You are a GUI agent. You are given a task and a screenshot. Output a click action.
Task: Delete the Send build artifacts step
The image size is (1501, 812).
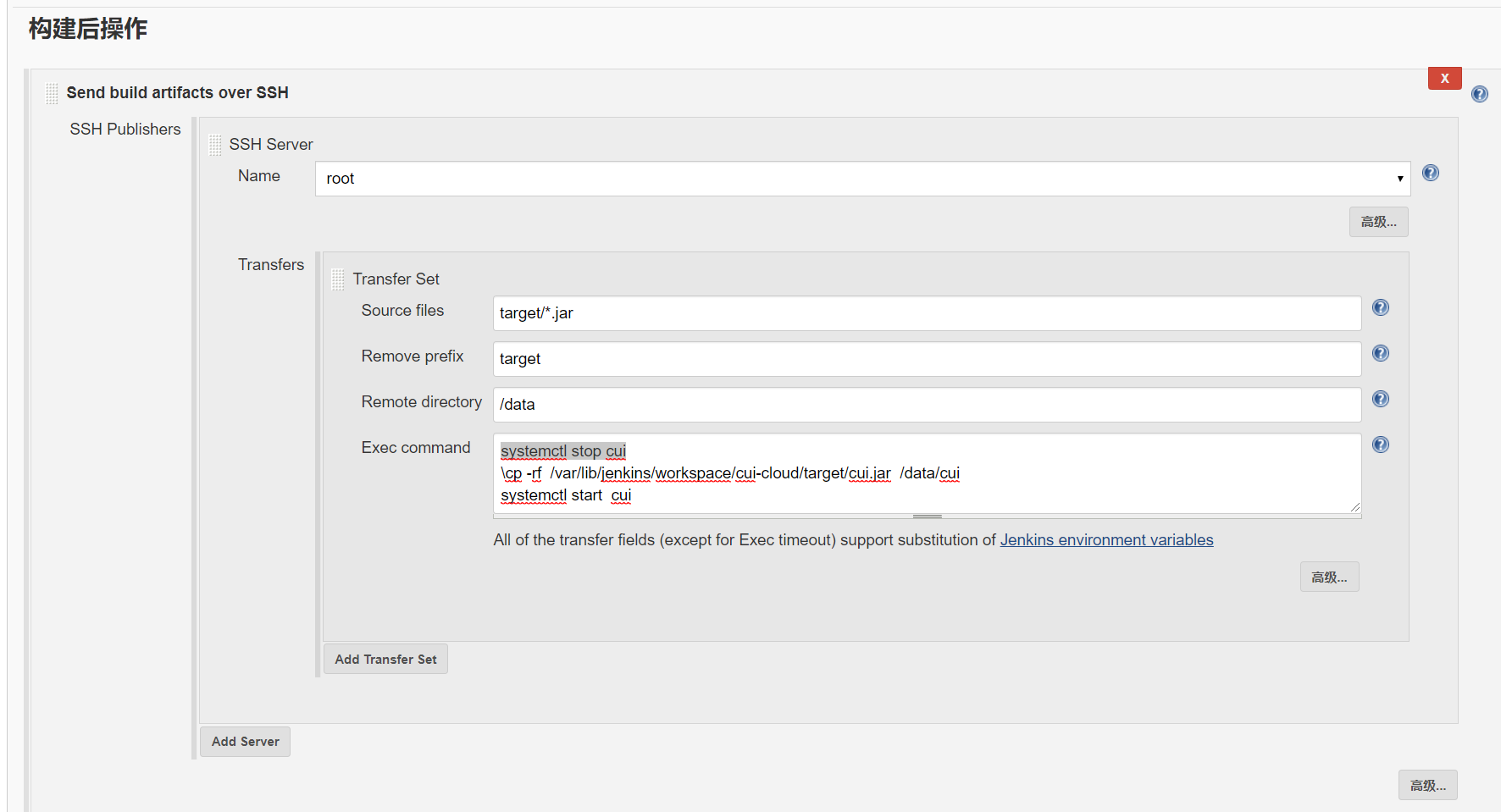coord(1444,78)
